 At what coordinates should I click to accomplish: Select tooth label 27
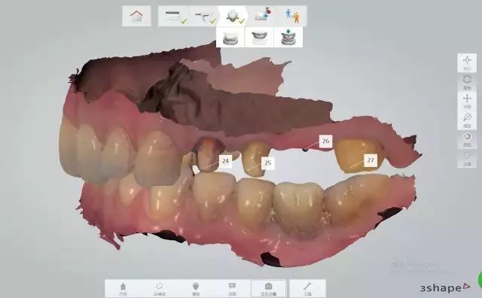coord(371,160)
